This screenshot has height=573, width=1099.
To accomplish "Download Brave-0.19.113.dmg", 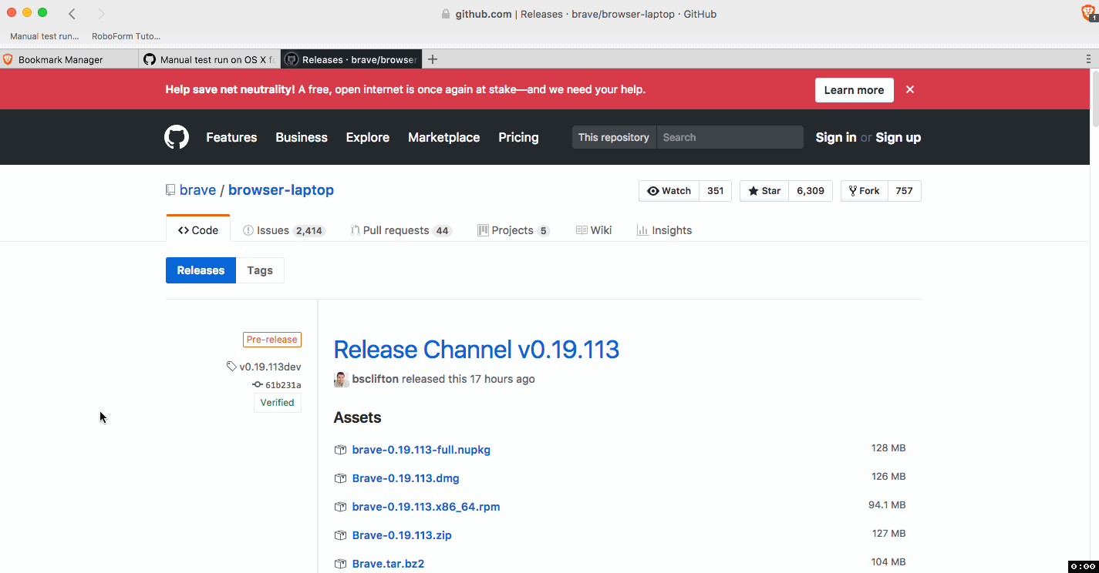I will click(x=406, y=478).
